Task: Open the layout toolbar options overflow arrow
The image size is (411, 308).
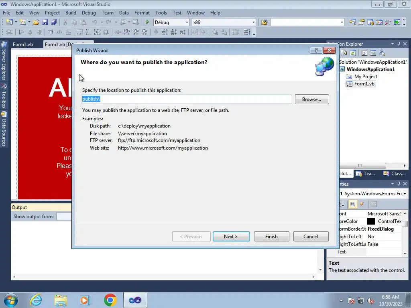Action: [254, 33]
